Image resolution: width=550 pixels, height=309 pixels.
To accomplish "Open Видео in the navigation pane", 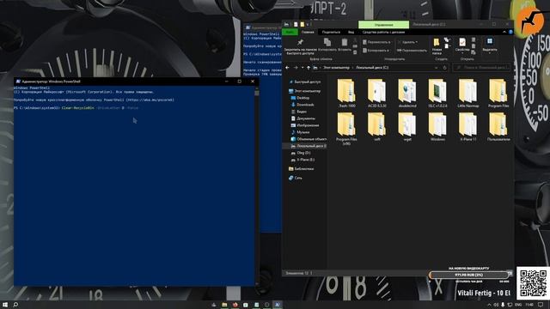I will pos(299,112).
